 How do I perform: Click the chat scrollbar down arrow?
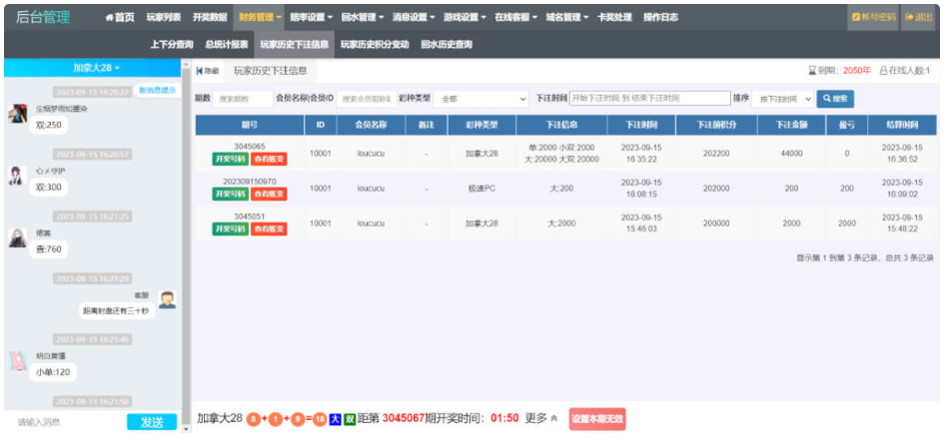[186, 428]
